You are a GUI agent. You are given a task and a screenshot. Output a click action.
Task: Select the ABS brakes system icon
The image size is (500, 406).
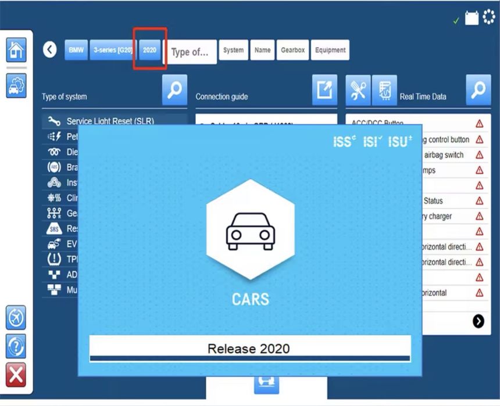pyautogui.click(x=54, y=167)
